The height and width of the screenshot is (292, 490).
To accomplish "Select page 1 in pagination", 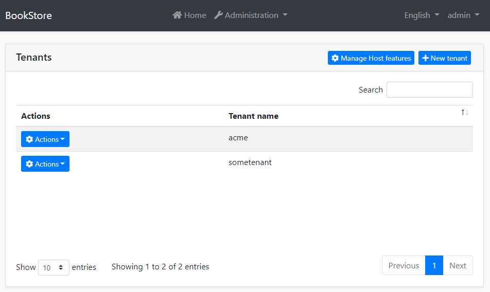I will pyautogui.click(x=434, y=266).
